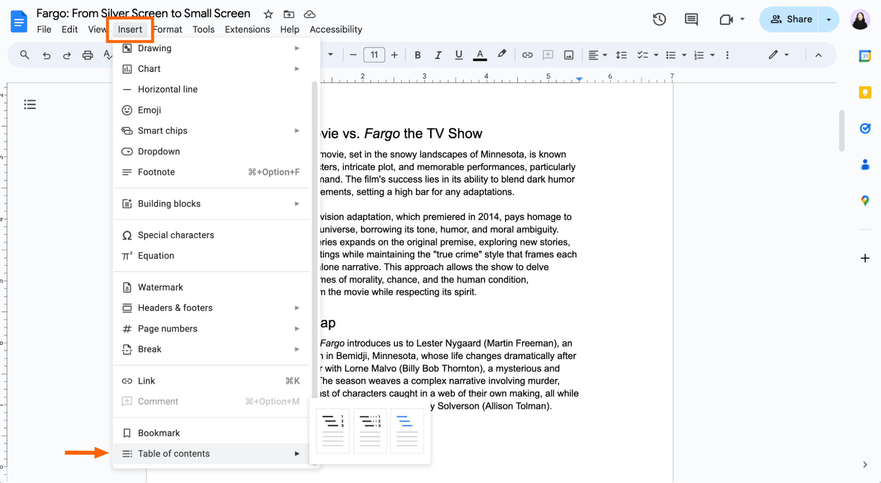Screen dimensions: 881x483
Task: Open text color picker
Action: tap(480, 55)
